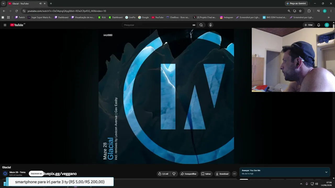Open the Google bookmark

coord(143,17)
